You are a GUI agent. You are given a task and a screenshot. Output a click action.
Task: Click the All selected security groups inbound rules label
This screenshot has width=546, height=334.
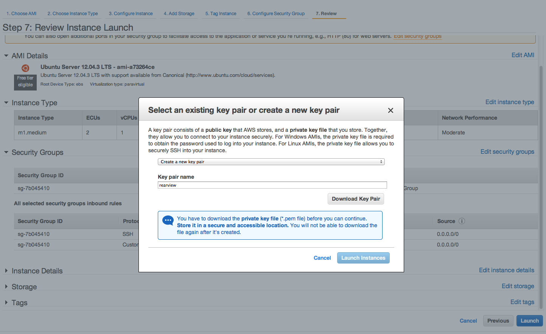click(x=68, y=203)
